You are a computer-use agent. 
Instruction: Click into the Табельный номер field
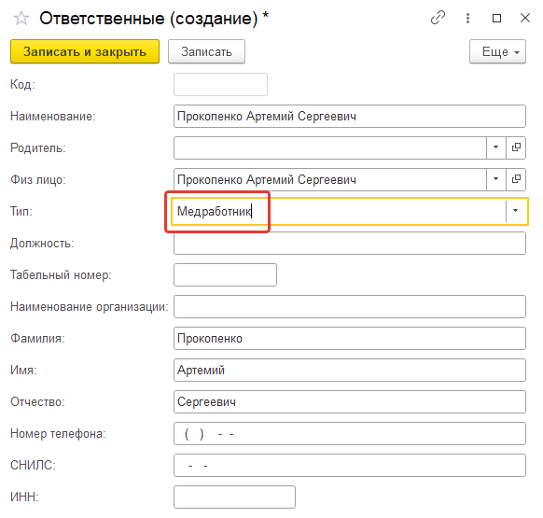pyautogui.click(x=225, y=274)
